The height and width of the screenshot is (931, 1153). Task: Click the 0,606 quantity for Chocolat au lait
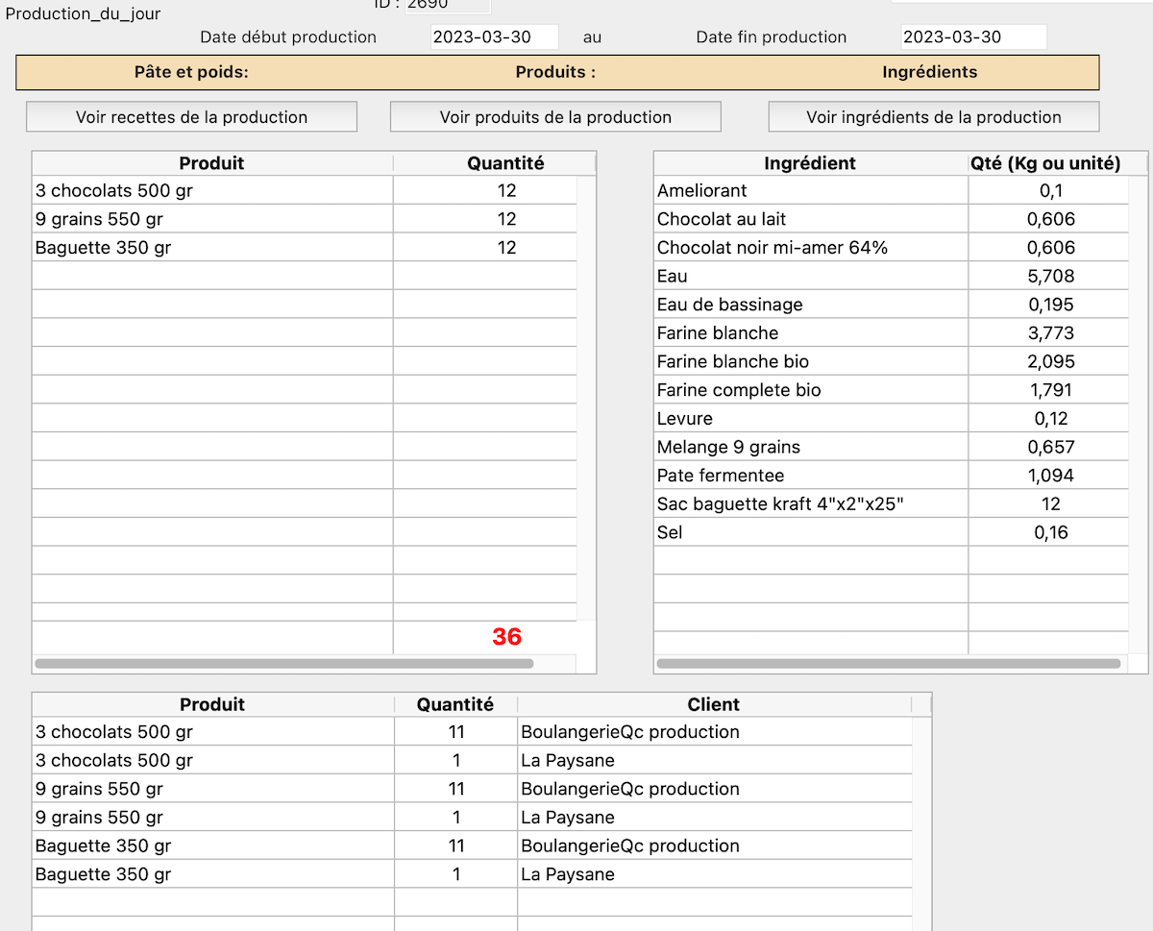click(1051, 219)
